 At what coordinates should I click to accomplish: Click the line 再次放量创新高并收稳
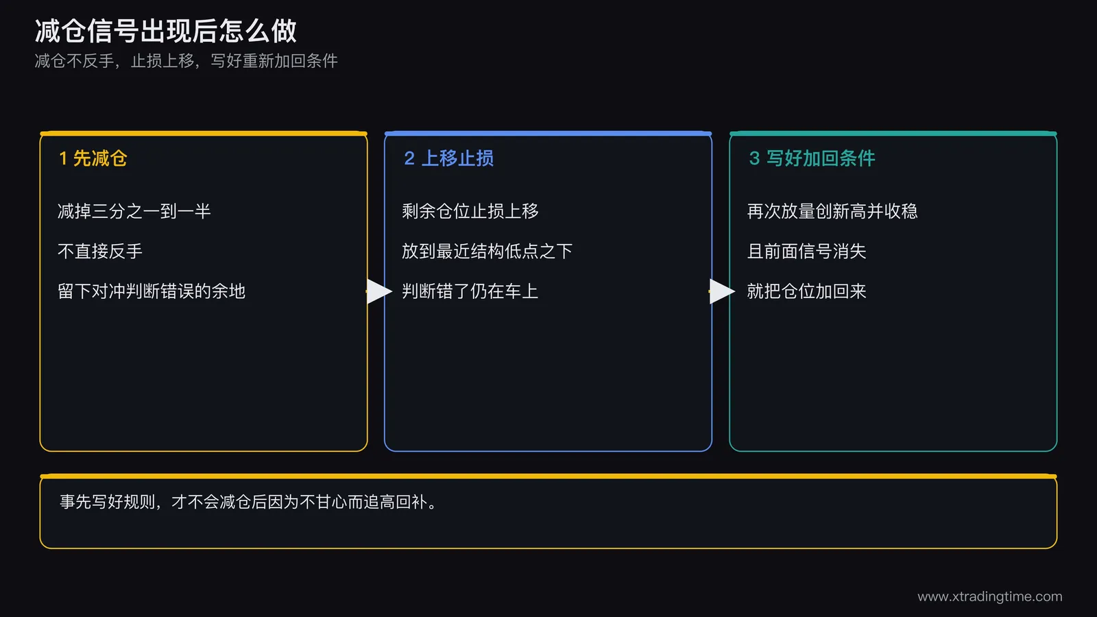coord(832,211)
